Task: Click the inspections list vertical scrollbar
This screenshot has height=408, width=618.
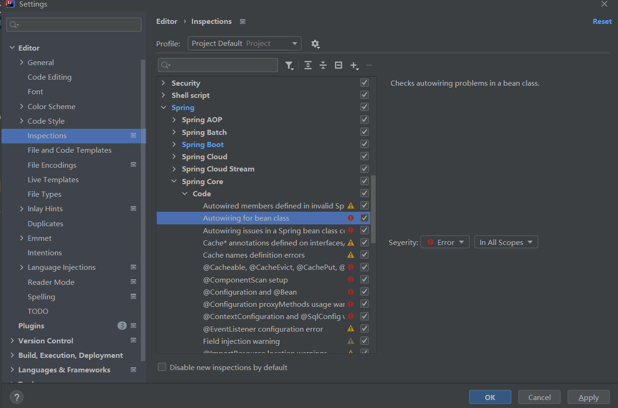Action: coord(373,209)
